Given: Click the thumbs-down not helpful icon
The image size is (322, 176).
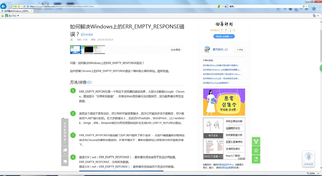Looking at the screenshot, I should click(65, 161).
